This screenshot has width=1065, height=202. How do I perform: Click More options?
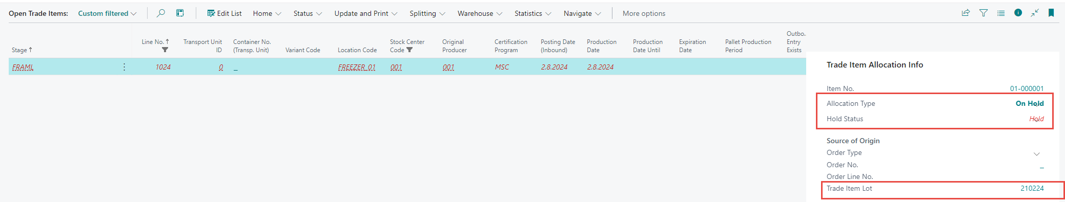click(x=644, y=13)
